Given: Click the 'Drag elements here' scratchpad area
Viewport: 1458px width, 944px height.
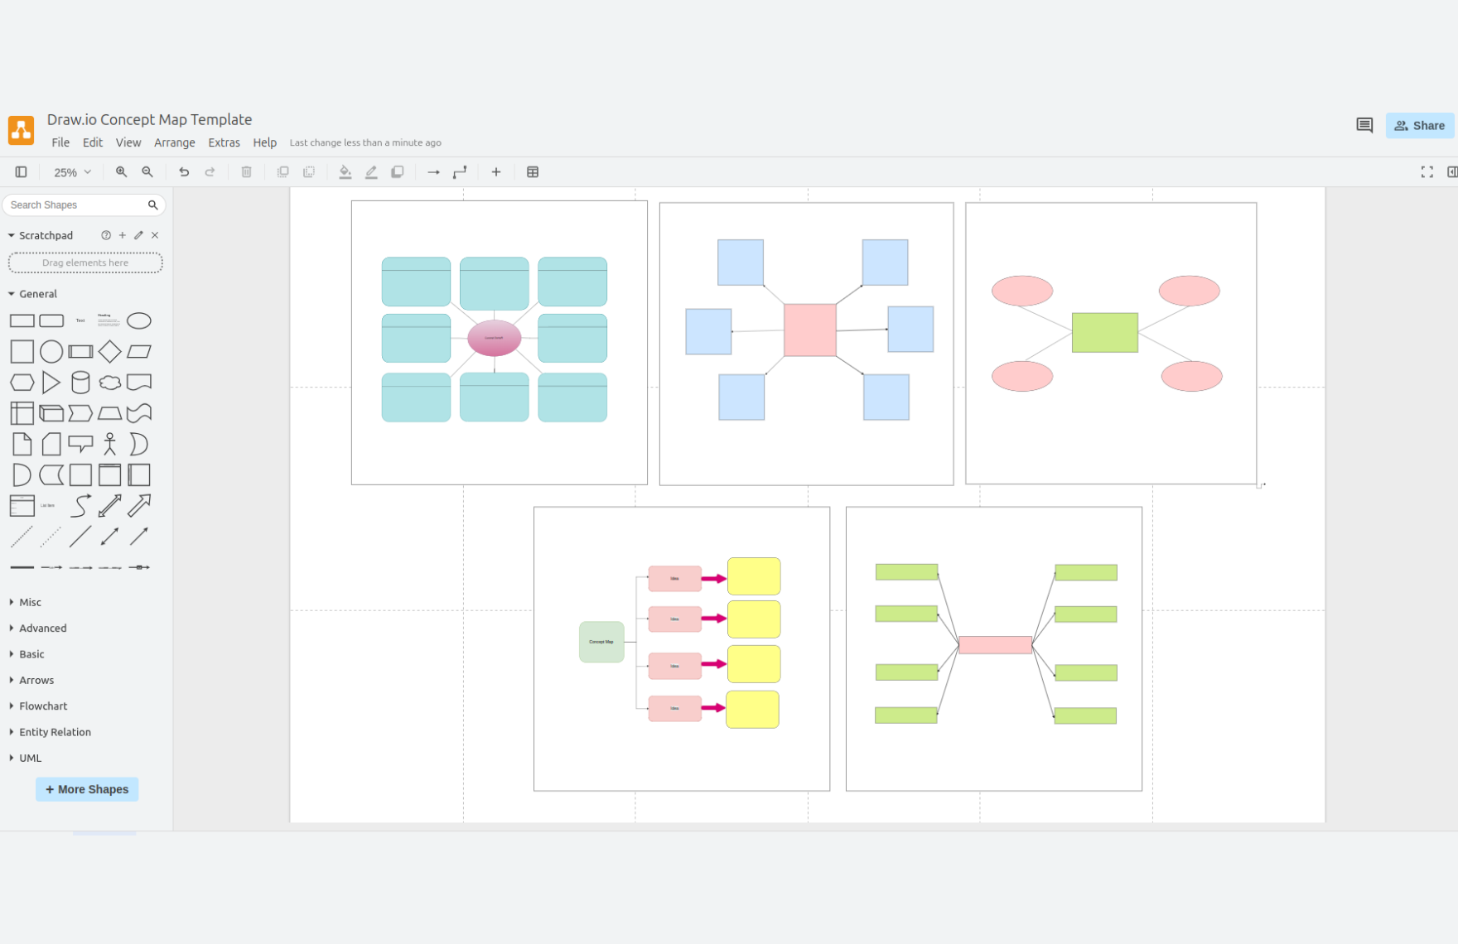Looking at the screenshot, I should (85, 262).
